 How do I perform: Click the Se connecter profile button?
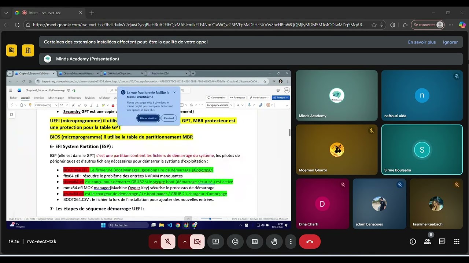pyautogui.click(x=427, y=25)
